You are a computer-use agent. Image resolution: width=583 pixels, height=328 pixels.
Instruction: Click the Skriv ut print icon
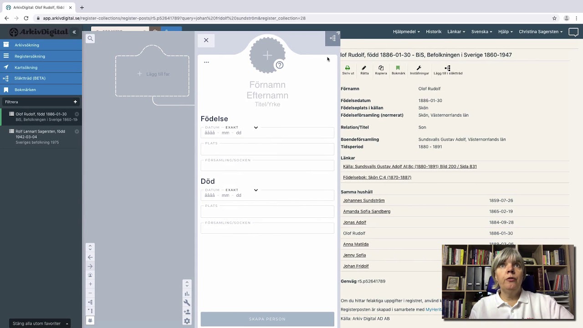pos(348,70)
